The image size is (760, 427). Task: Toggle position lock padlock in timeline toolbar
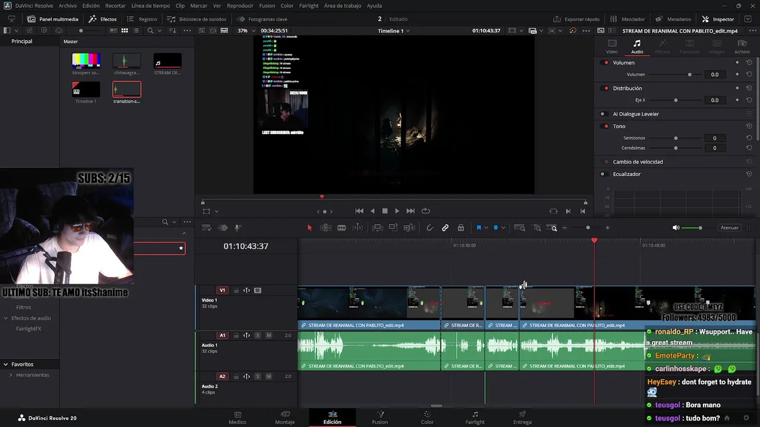tap(461, 228)
